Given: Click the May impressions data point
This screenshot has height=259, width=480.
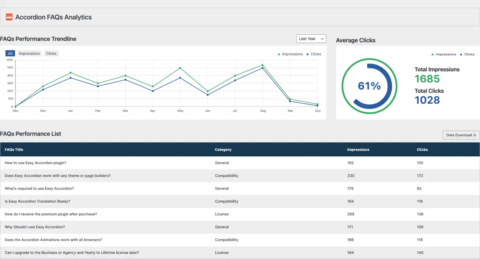Looking at the screenshot, I should [x=180, y=68].
